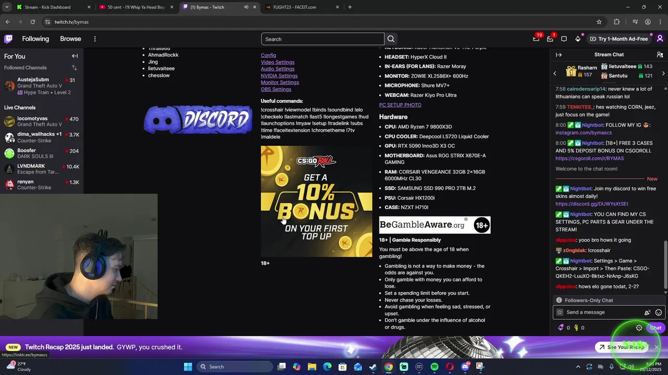The height and width of the screenshot is (375, 668).
Task: Click the BeGambleAware.org banner
Action: point(435,225)
